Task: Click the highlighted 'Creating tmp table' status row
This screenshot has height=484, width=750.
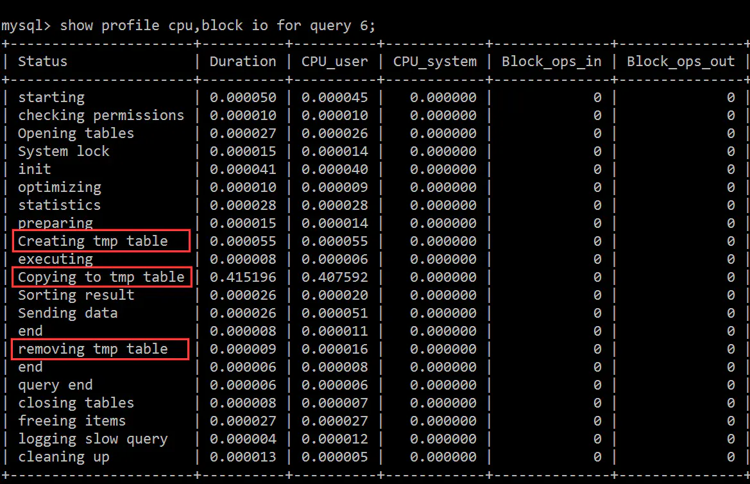Action: point(99,241)
